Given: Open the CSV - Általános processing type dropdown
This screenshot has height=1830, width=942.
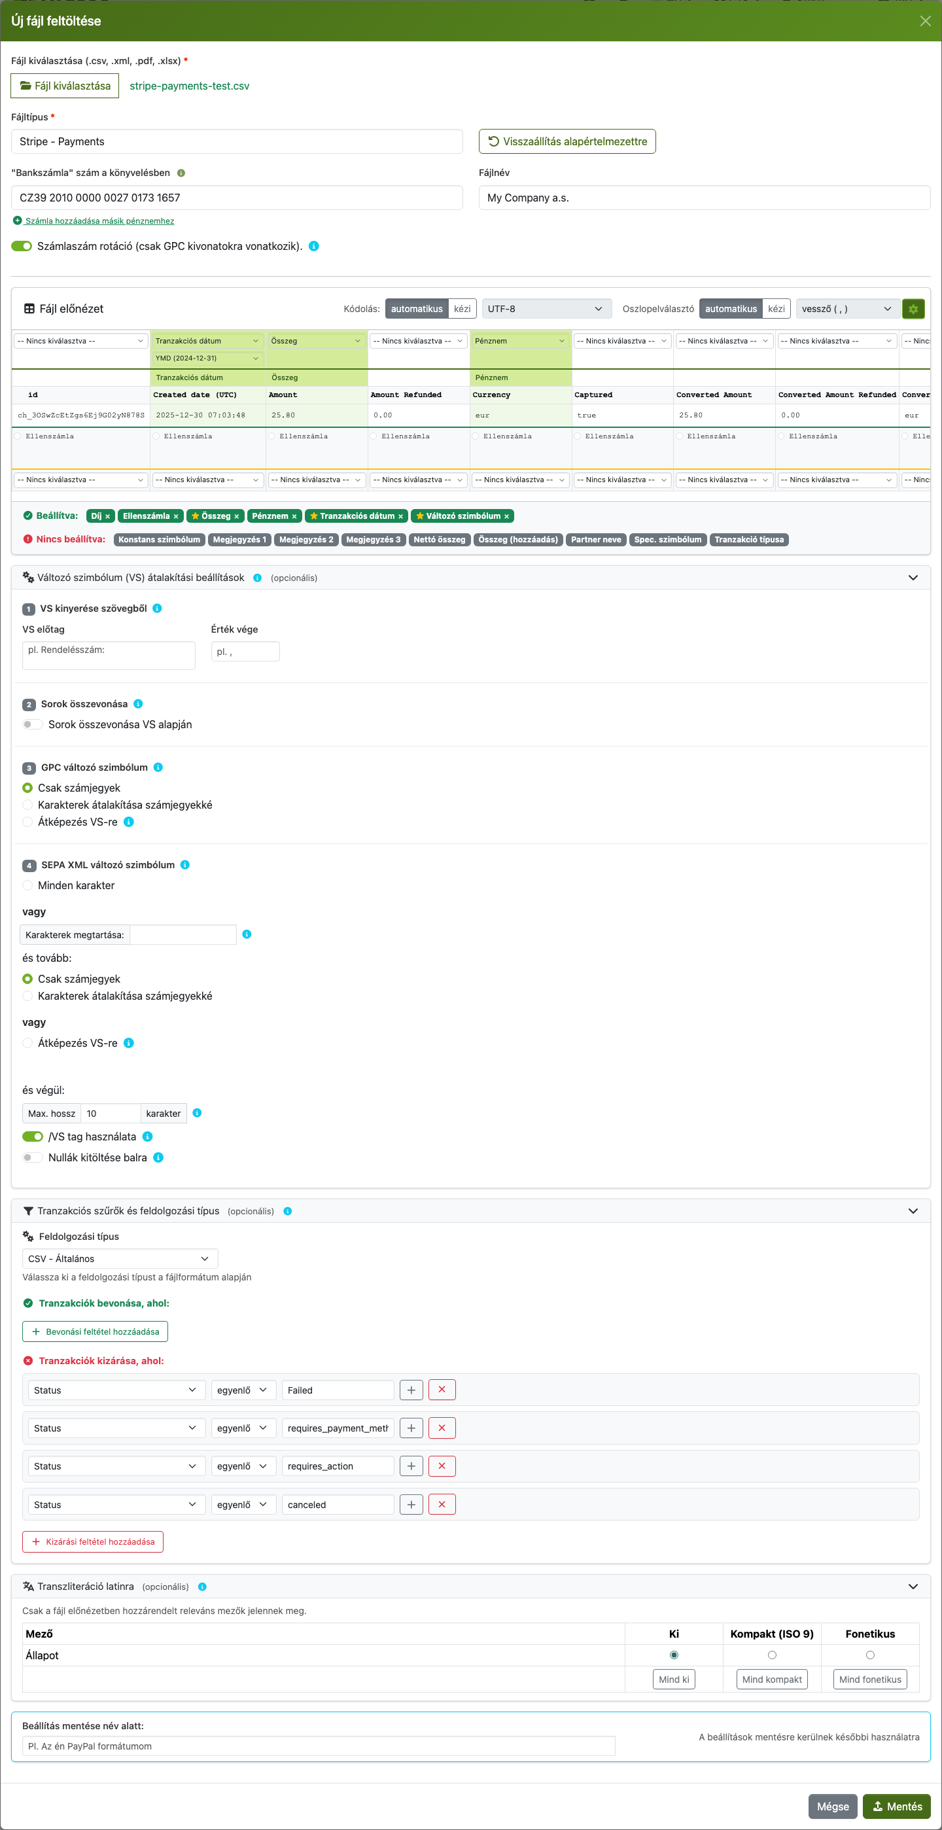Looking at the screenshot, I should (120, 1259).
